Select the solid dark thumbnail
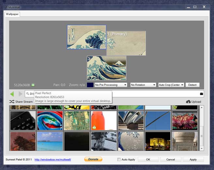The image size is (214, 170). coord(77,141)
